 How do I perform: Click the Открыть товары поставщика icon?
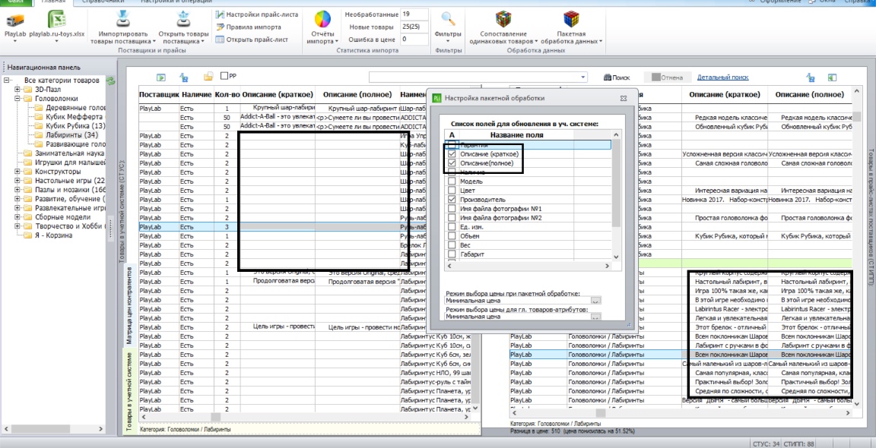tap(182, 19)
